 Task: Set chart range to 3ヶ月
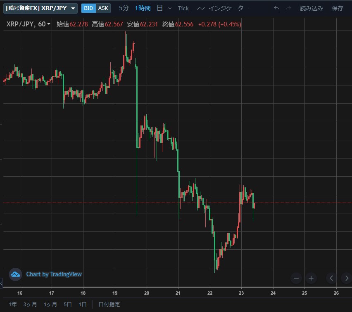coord(30,305)
